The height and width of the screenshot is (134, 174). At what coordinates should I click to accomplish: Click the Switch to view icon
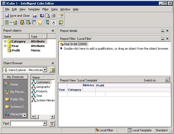point(167,80)
